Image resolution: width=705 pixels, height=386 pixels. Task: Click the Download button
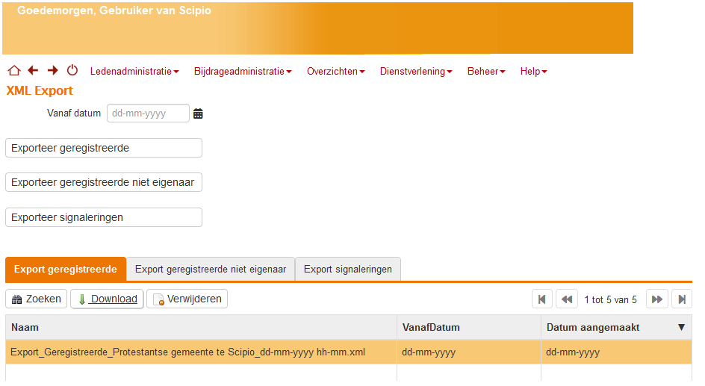tap(107, 299)
